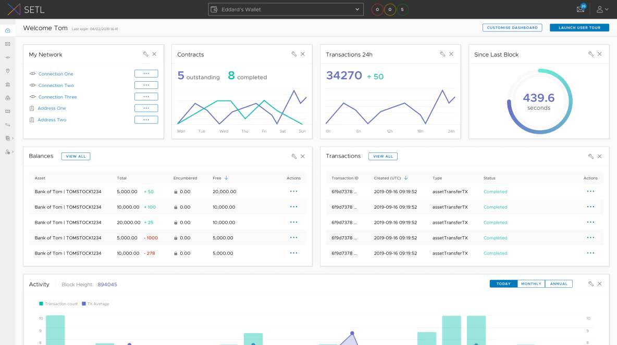The image size is (617, 345).
Task: Open actions menu for Address One
Action: (146, 108)
